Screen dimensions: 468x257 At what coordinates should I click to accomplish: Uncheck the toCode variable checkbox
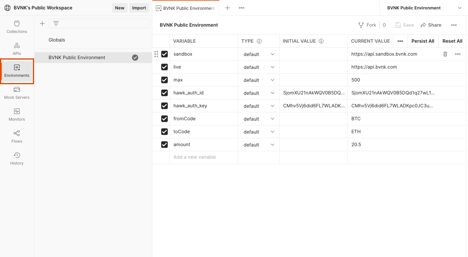pyautogui.click(x=164, y=131)
